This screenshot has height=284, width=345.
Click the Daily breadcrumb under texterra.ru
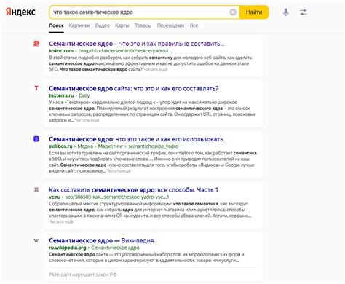(x=84, y=95)
